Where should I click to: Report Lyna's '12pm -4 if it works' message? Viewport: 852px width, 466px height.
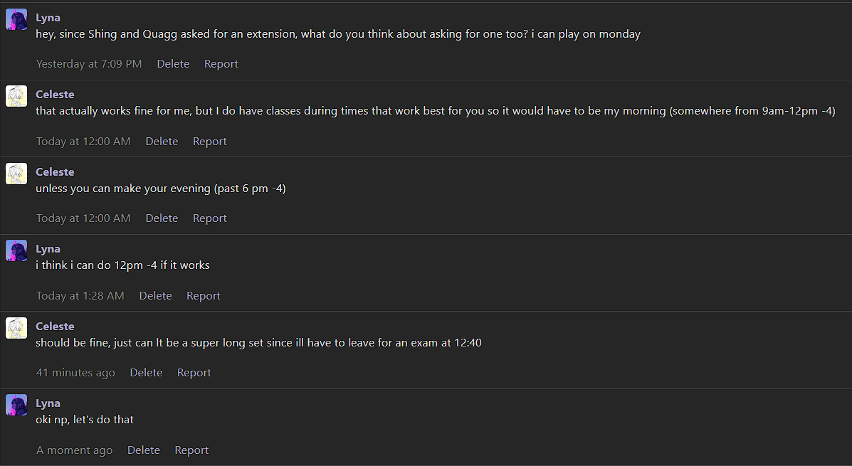click(203, 296)
